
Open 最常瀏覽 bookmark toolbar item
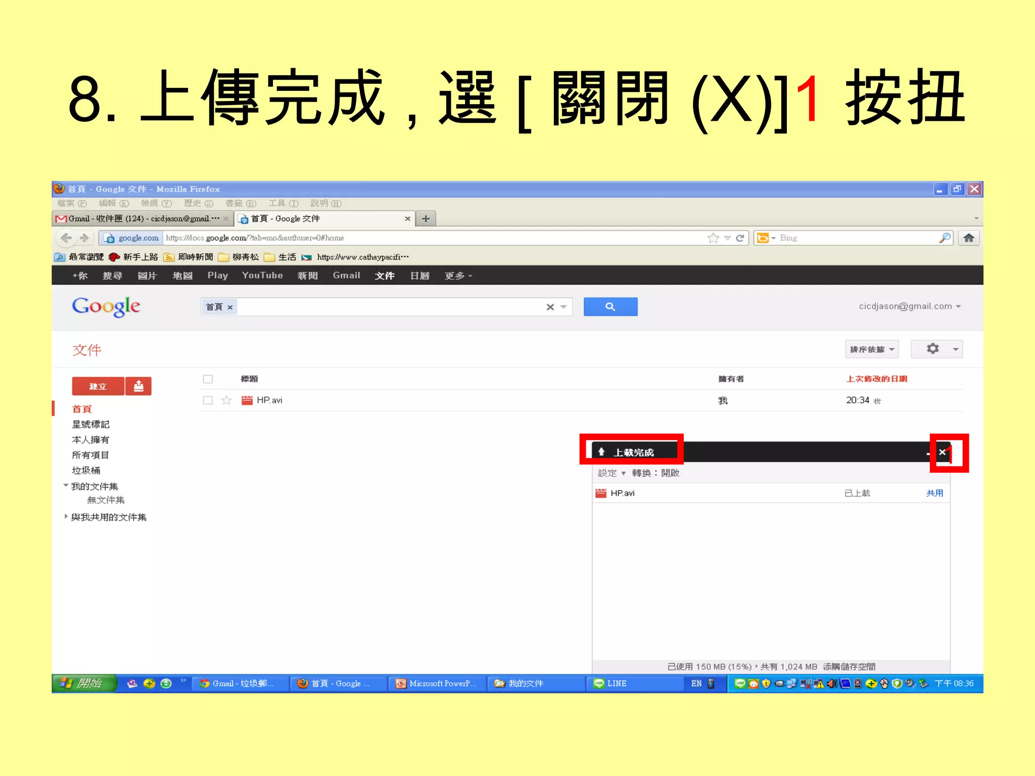point(79,257)
